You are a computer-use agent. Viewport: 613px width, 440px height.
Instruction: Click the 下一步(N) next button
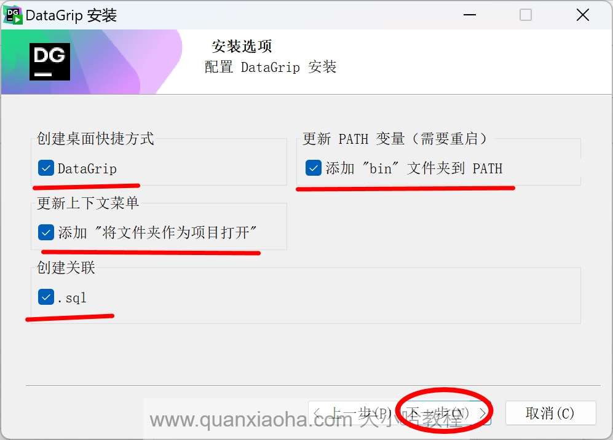[x=446, y=412]
